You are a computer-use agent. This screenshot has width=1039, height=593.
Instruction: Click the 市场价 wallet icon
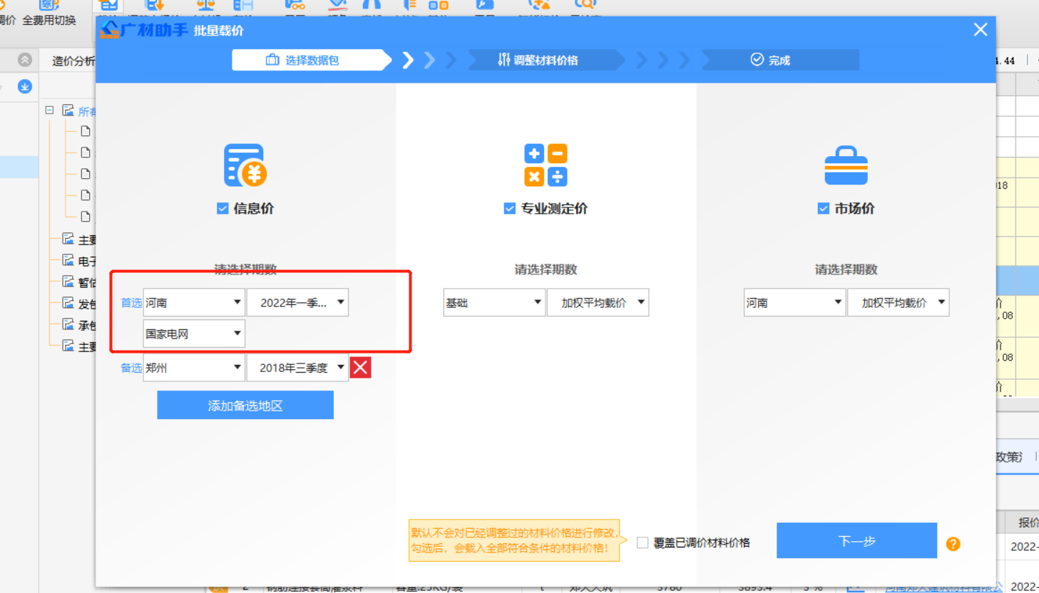tap(846, 165)
